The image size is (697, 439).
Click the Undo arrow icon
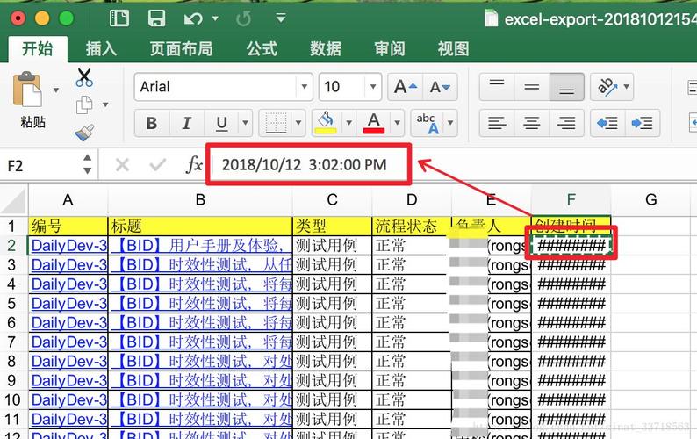(193, 18)
